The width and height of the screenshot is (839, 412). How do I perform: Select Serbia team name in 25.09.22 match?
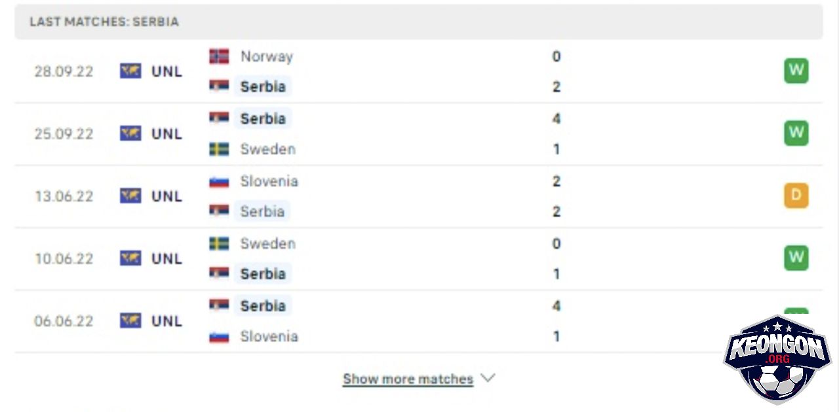point(263,118)
